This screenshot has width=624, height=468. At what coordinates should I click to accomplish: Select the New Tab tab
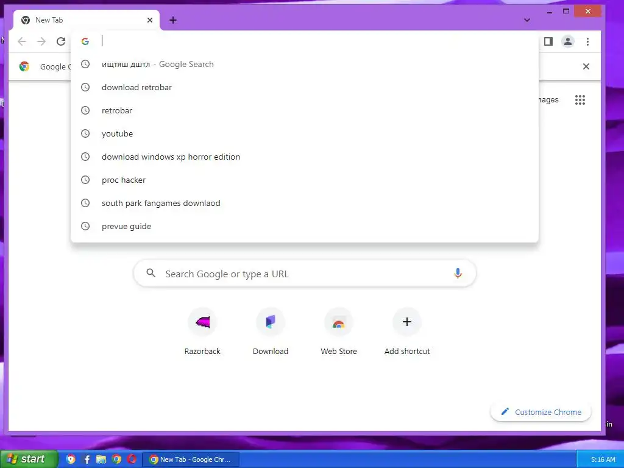pos(87,20)
